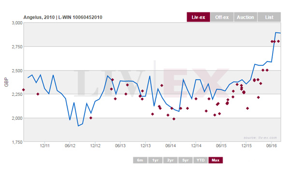The width and height of the screenshot is (290, 174).
Task: Click the 12/12 date label
Action: [95, 145]
